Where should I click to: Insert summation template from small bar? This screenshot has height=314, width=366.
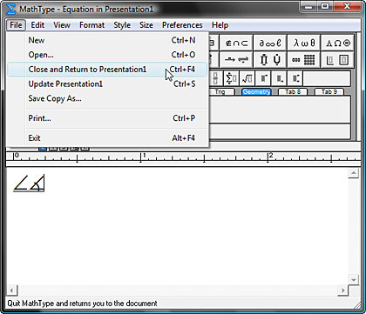pyautogui.click(x=232, y=78)
